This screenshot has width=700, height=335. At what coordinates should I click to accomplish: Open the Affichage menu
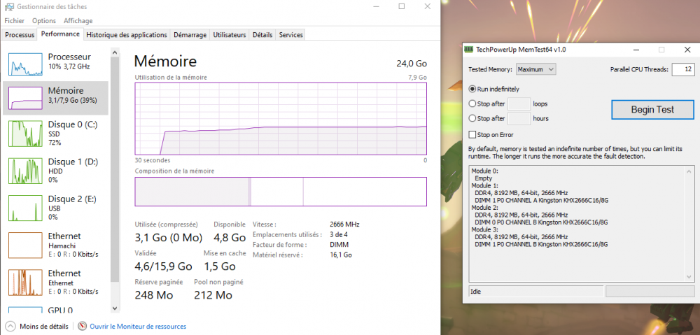point(78,21)
